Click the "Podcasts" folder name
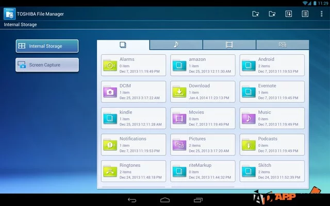 [268, 139]
